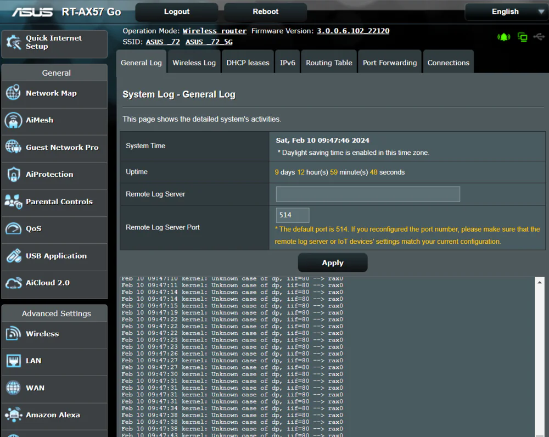Open the Connections tab
Viewport: 549px width, 437px height.
pyautogui.click(x=448, y=63)
